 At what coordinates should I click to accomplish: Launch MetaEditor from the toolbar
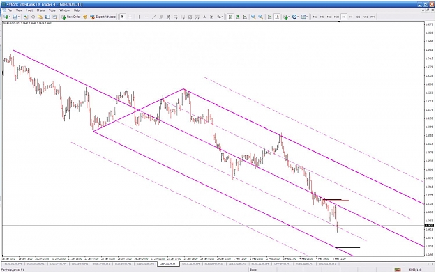tap(85, 17)
